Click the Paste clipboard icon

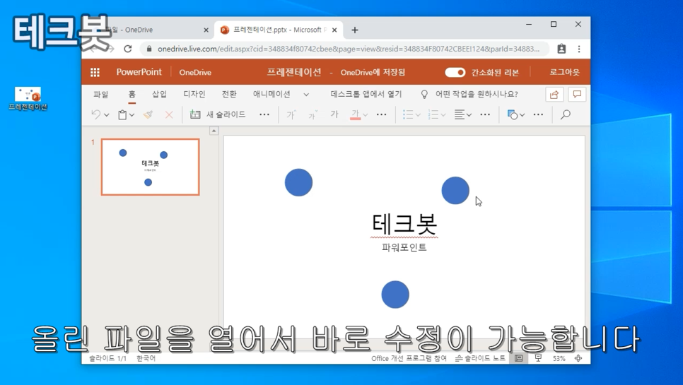click(122, 114)
